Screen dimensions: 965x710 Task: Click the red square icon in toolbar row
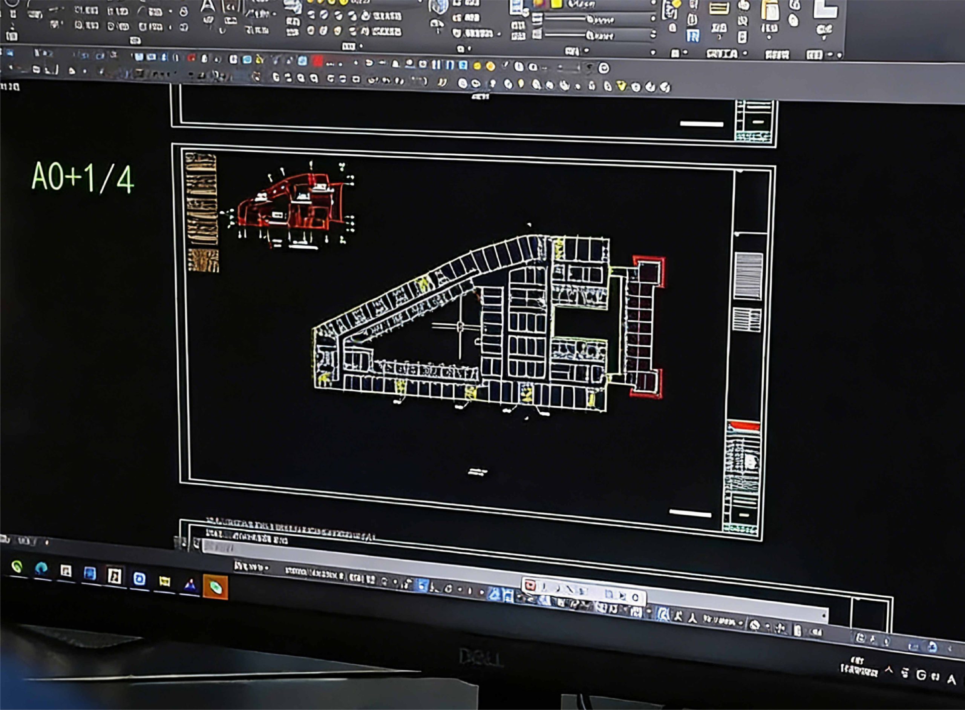pos(317,61)
